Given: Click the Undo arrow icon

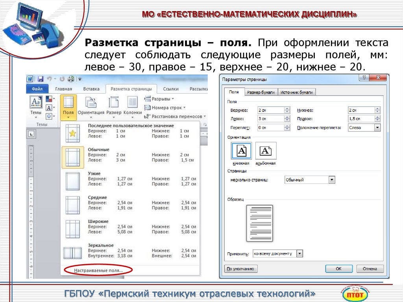Looking at the screenshot, I should 49,79.
